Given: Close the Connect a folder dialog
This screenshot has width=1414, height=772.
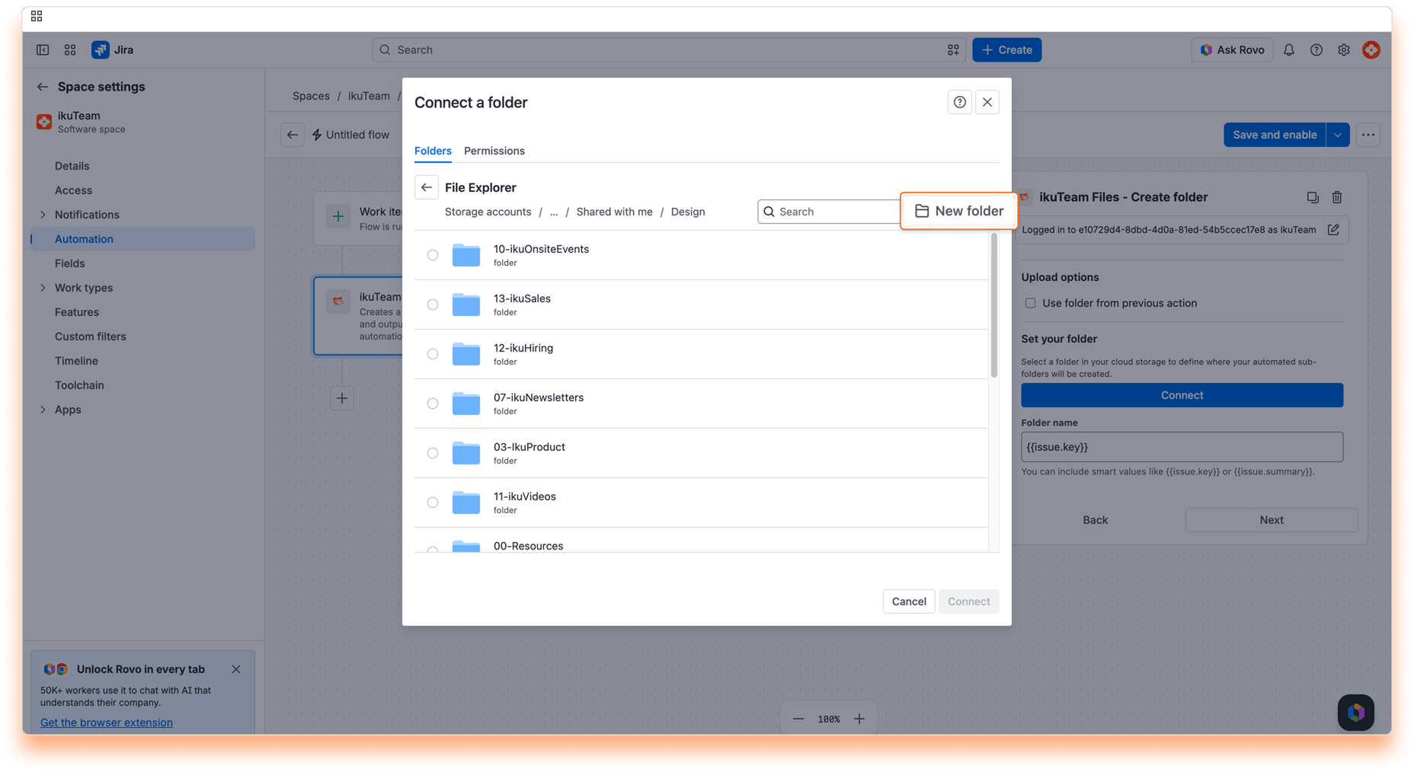Looking at the screenshot, I should click(x=987, y=102).
